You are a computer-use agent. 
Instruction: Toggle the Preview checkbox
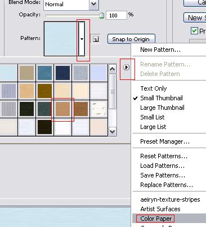coord(194,30)
